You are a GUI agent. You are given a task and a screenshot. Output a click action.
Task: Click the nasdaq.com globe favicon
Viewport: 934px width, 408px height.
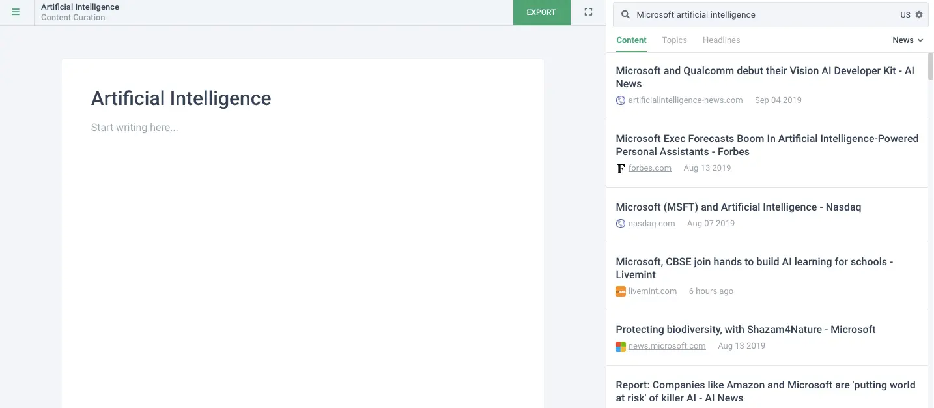tap(621, 224)
